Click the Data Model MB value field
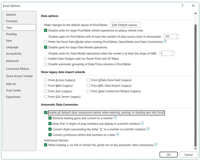The width and height of the screenshot is (200, 160). click(165, 53)
